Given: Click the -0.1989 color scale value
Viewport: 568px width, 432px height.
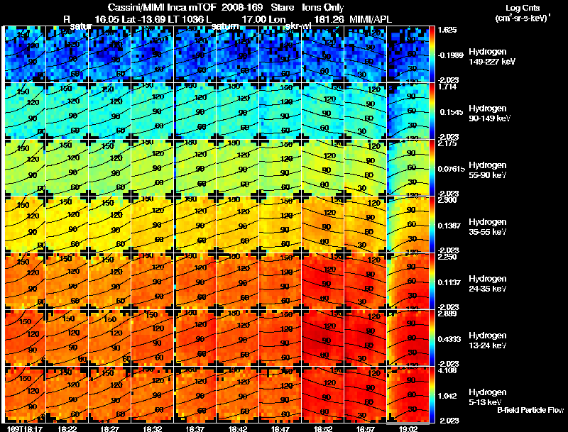Looking at the screenshot, I should pyautogui.click(x=451, y=55).
